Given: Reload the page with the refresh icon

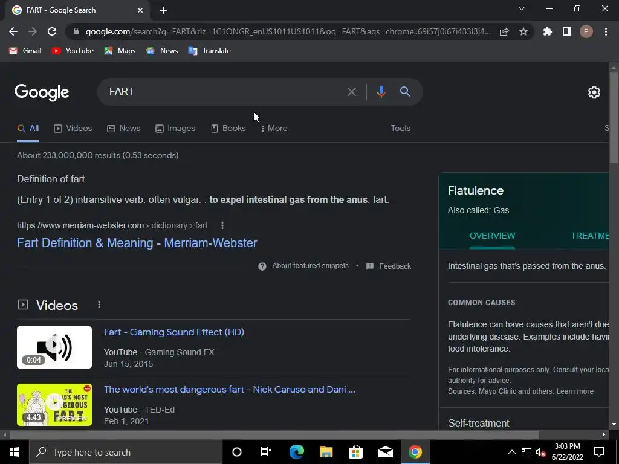Looking at the screenshot, I should pos(52,31).
